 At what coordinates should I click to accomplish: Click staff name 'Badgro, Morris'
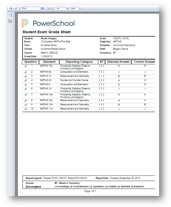(x=120, y=49)
